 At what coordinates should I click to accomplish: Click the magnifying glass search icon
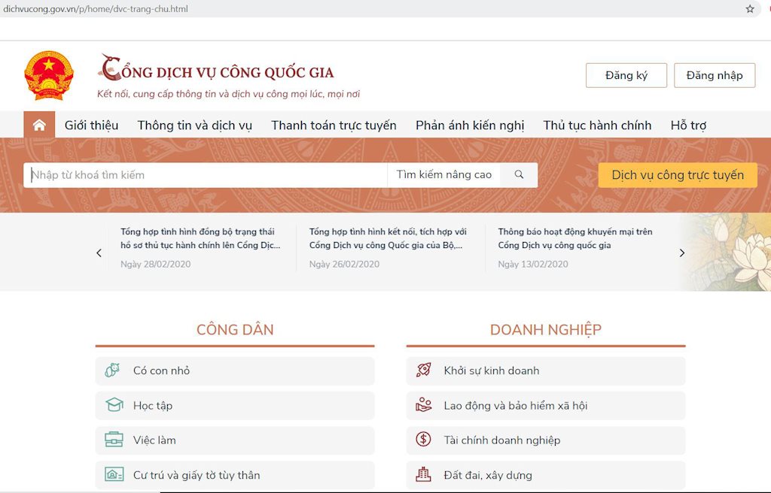519,174
